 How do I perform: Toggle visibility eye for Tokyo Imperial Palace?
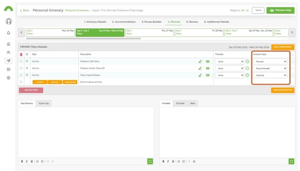pyautogui.click(x=208, y=75)
